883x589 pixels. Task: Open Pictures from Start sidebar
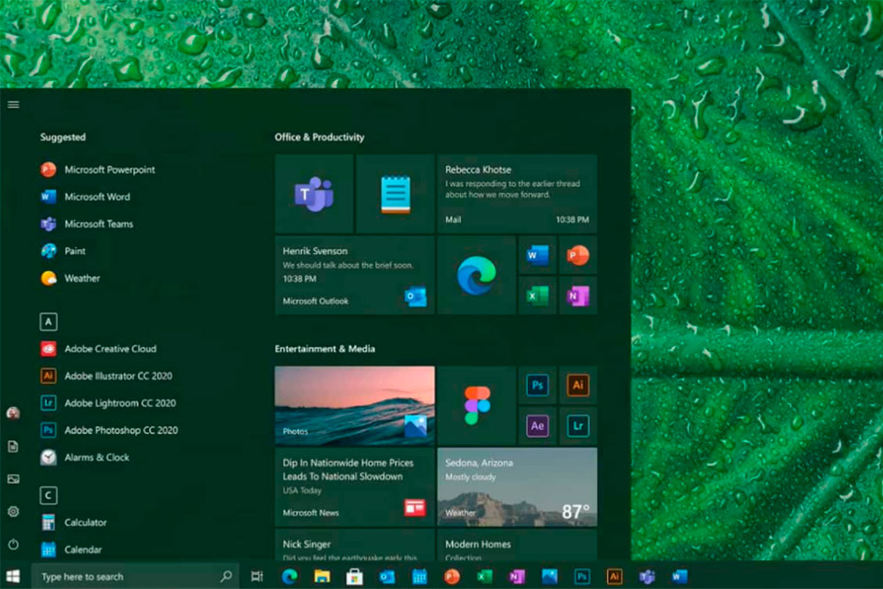click(x=14, y=479)
